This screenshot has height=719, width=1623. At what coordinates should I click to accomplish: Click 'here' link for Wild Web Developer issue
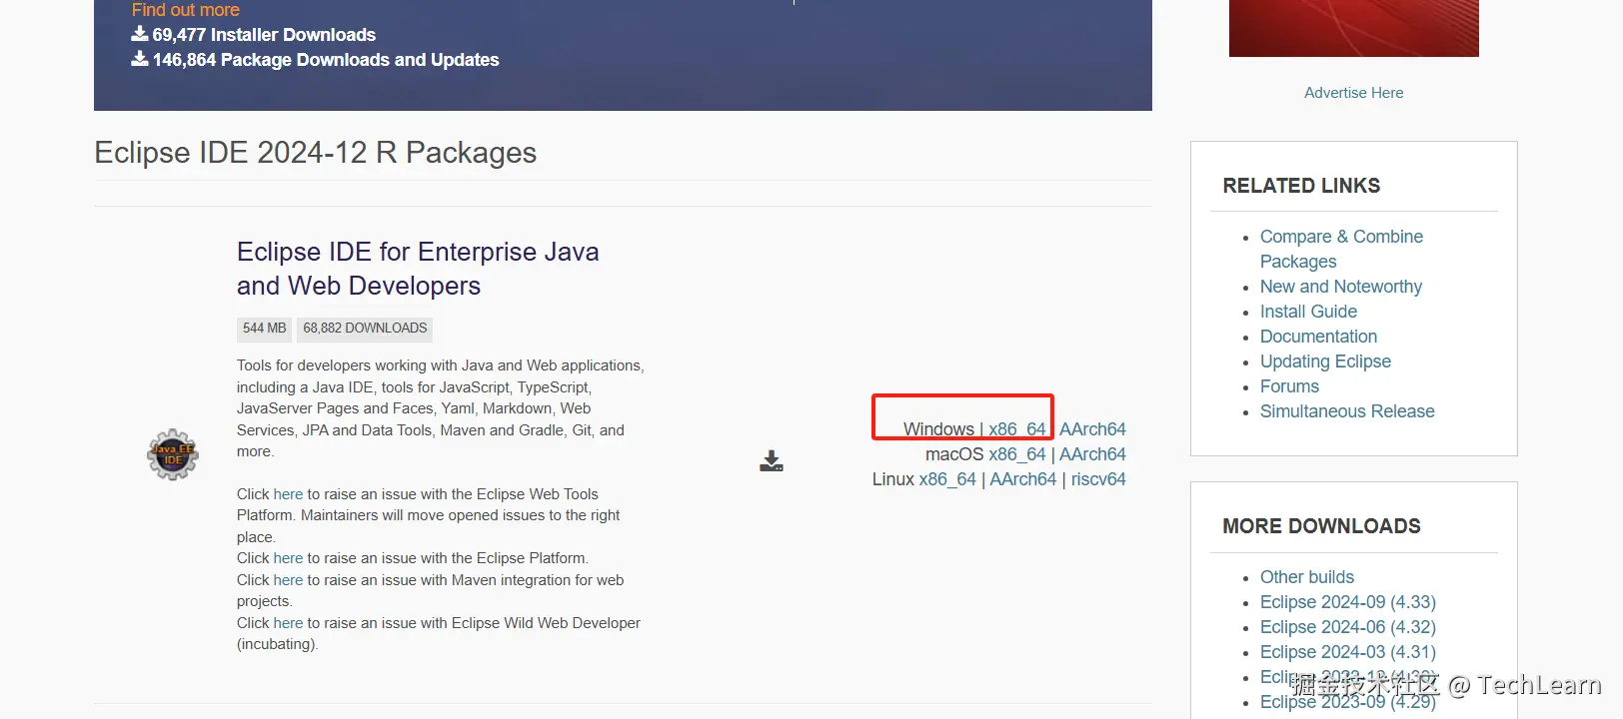point(288,623)
